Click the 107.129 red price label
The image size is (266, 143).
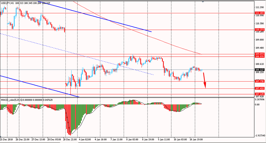tap(259, 94)
